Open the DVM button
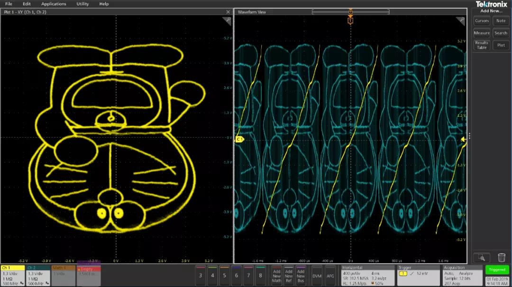The height and width of the screenshot is (287, 512). 317,276
